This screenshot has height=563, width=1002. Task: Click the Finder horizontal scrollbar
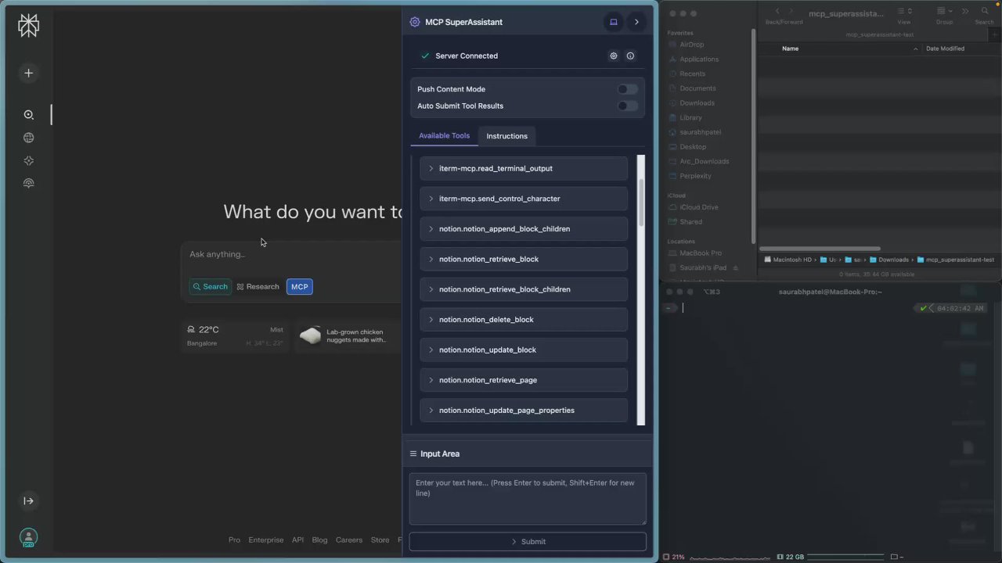(x=820, y=249)
